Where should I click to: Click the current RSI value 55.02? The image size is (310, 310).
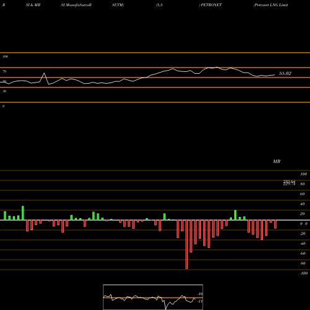click(x=285, y=73)
